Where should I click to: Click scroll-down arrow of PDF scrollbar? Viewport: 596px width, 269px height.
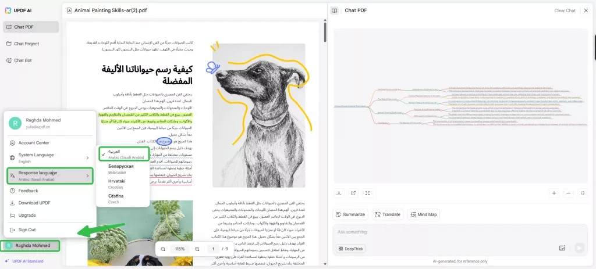pos(325,264)
